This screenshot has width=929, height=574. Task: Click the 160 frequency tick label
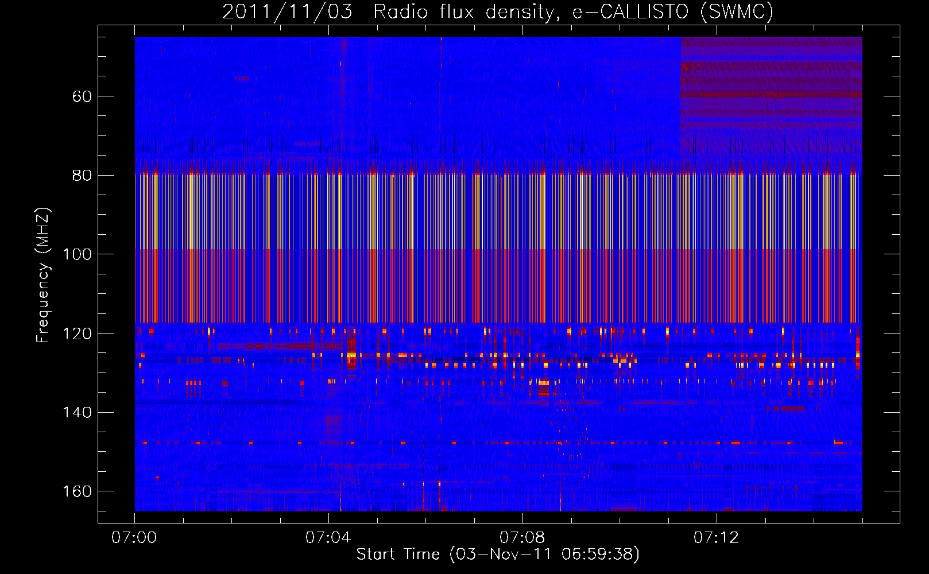tap(77, 491)
